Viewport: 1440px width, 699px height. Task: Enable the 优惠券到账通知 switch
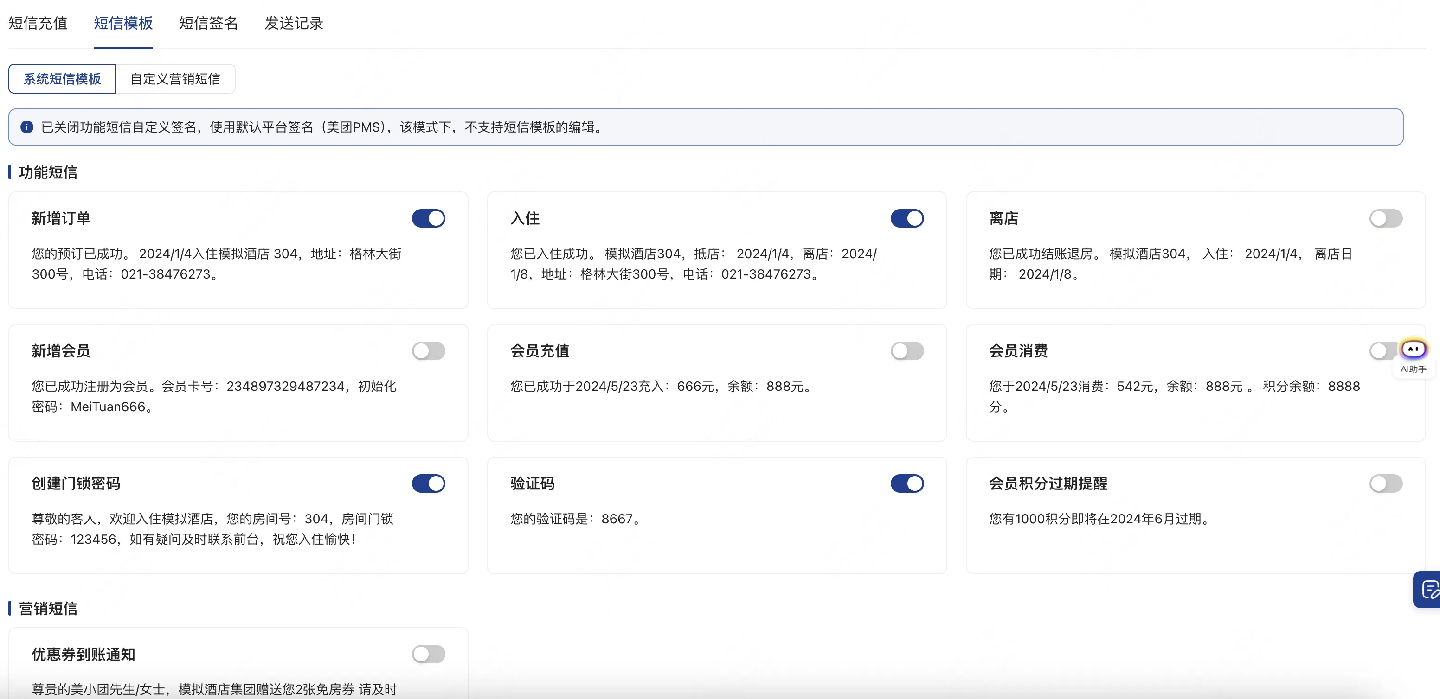pyautogui.click(x=428, y=654)
